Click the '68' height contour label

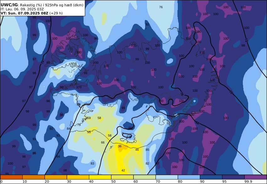(x=197, y=123)
